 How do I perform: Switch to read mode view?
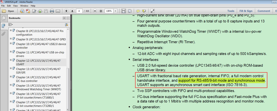tap(153, 11)
